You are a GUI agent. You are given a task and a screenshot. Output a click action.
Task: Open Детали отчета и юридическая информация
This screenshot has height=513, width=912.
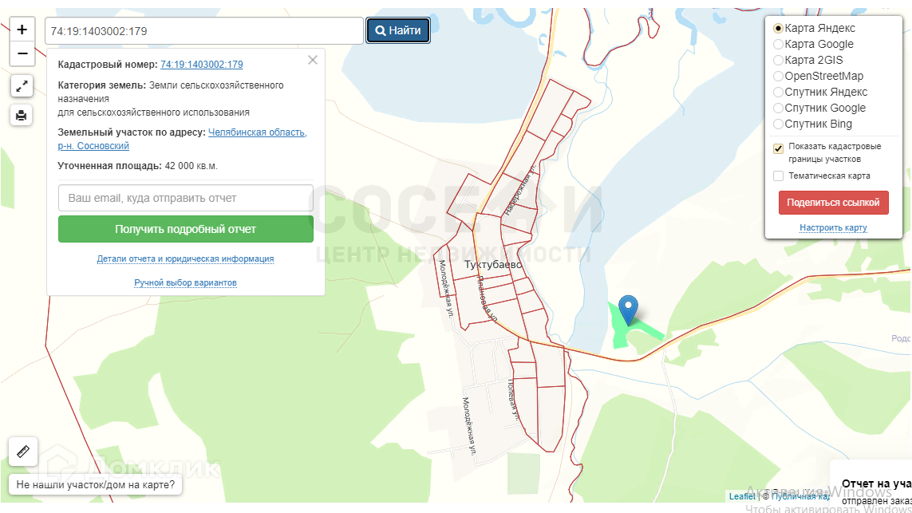186,258
